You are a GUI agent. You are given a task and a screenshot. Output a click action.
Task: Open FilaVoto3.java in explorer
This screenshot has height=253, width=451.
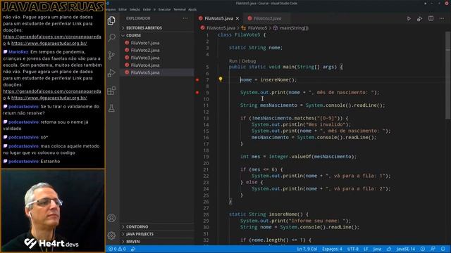coord(156,58)
